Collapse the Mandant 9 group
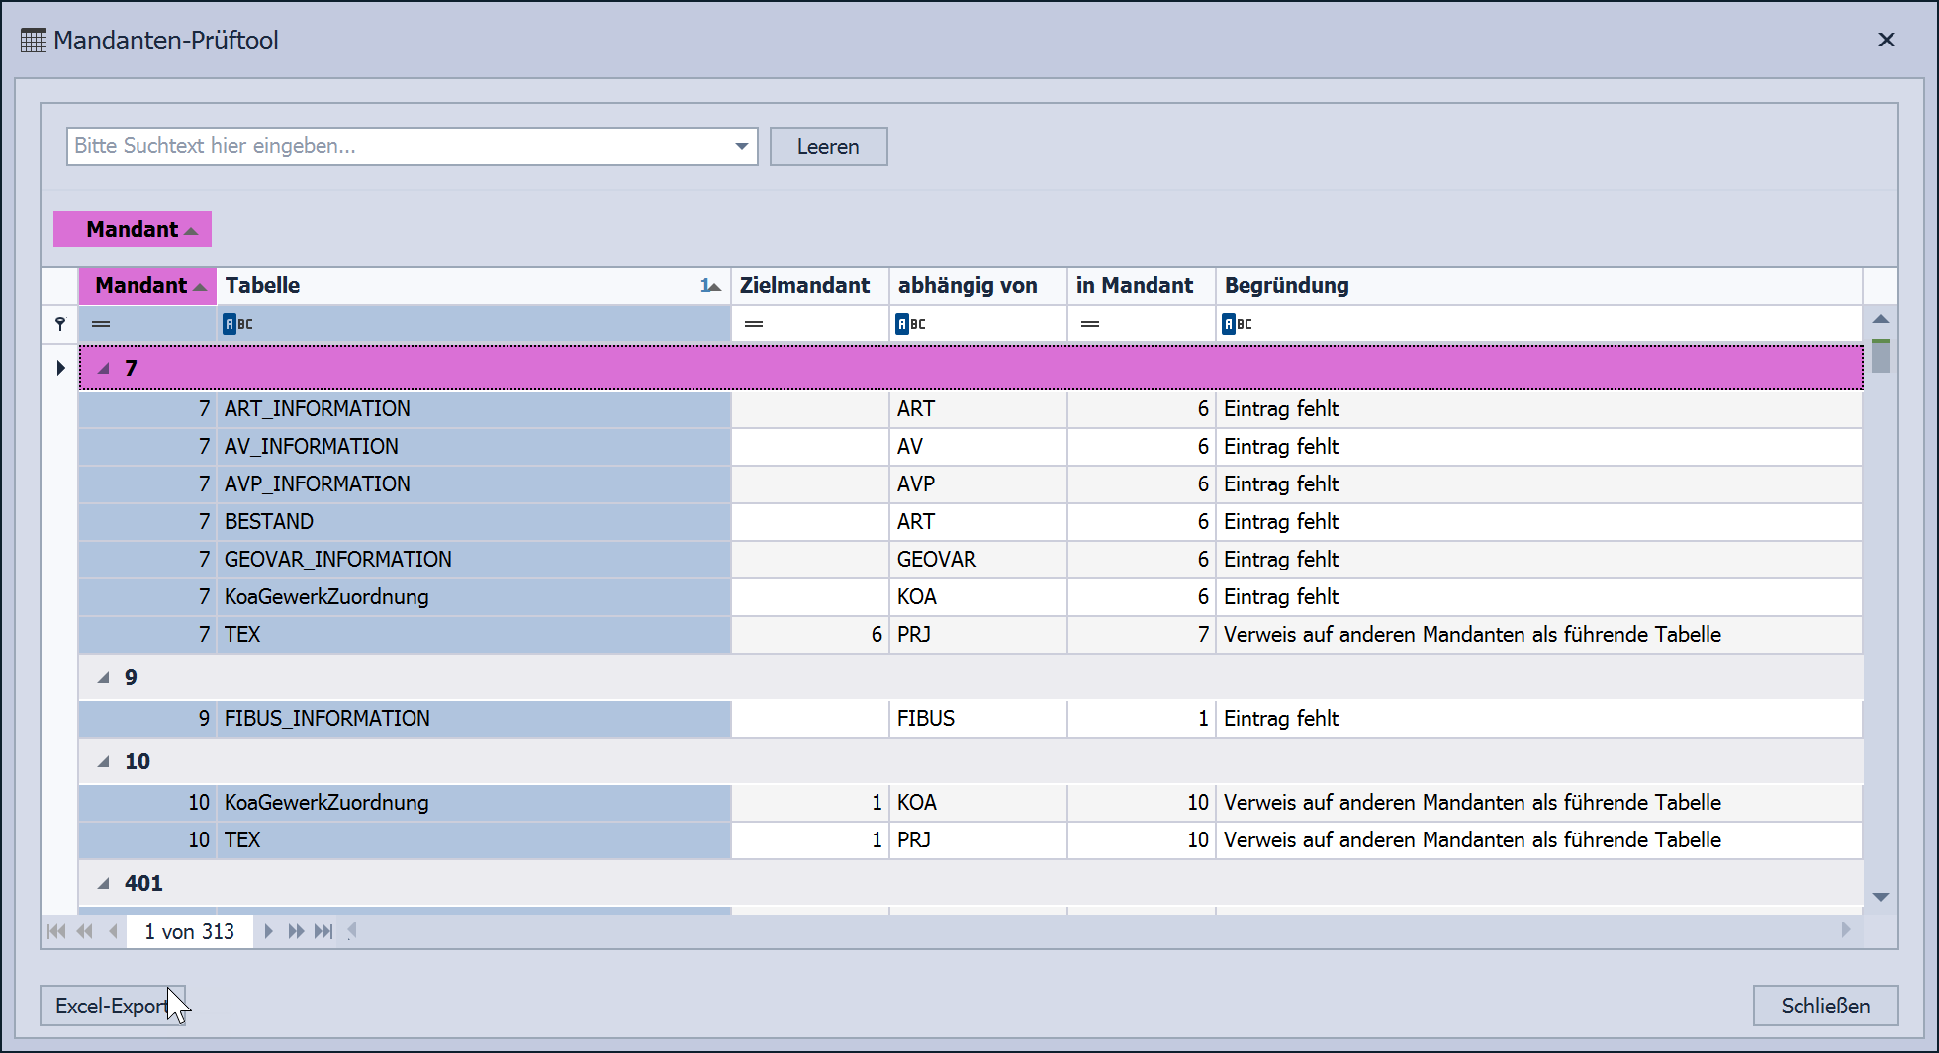This screenshot has height=1053, width=1939. click(104, 678)
